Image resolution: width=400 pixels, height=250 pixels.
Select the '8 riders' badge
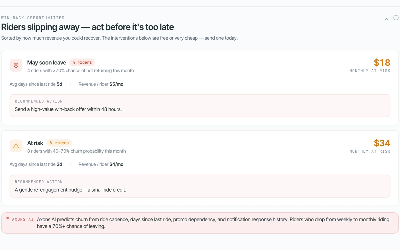[x=59, y=143]
